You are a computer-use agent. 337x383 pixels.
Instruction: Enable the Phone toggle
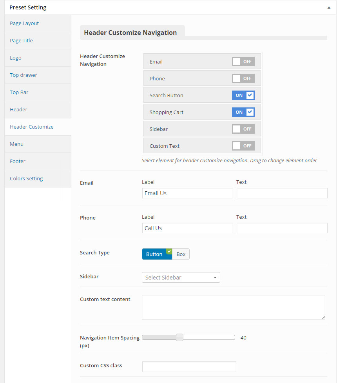click(243, 78)
